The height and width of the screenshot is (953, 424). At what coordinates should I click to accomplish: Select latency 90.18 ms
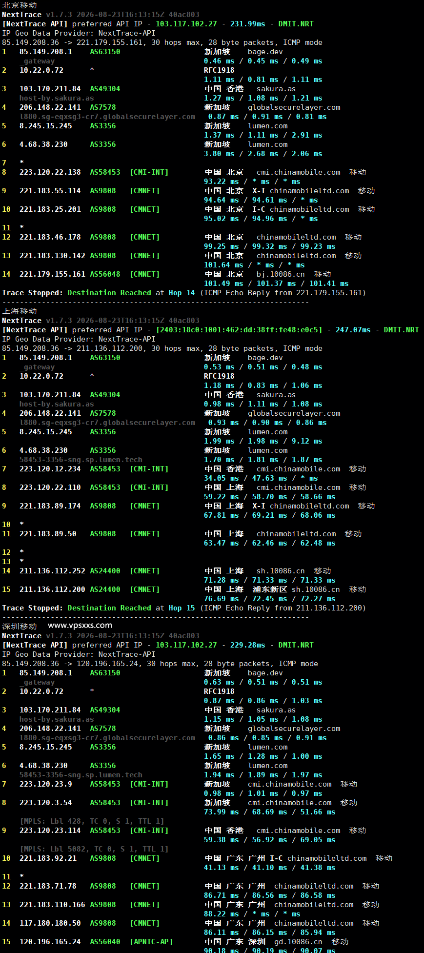coord(222,950)
